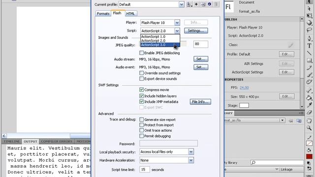The image size is (315, 177).
Task: Select the Pen tool
Action: pos(309,38)
